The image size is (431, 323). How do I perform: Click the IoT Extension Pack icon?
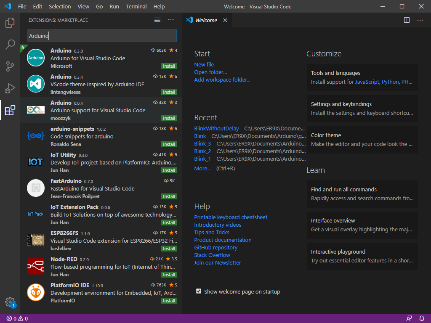point(36,214)
